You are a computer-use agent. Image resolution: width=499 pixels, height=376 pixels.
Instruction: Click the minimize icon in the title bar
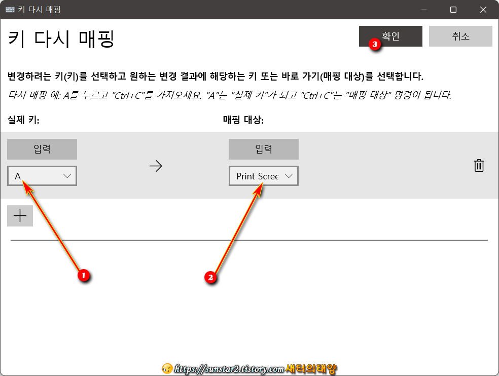[423, 9]
